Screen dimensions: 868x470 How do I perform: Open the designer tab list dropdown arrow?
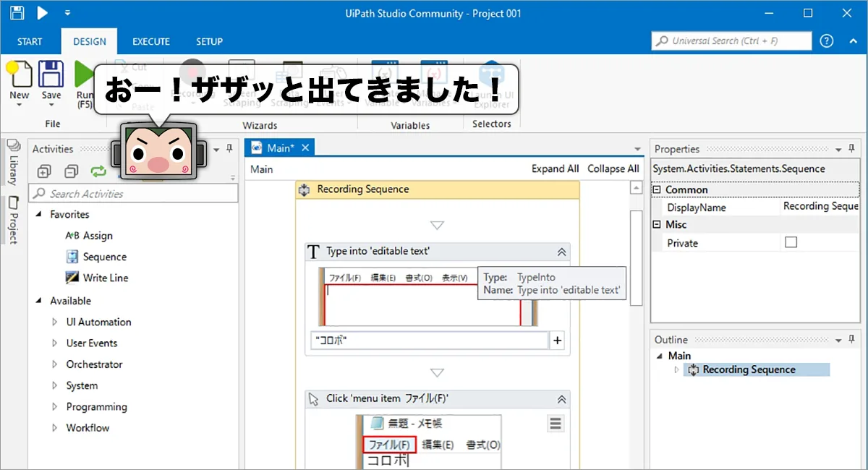[637, 149]
